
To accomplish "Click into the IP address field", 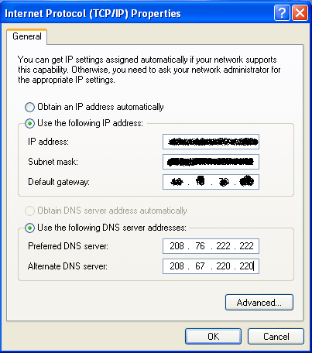I will tap(211, 142).
